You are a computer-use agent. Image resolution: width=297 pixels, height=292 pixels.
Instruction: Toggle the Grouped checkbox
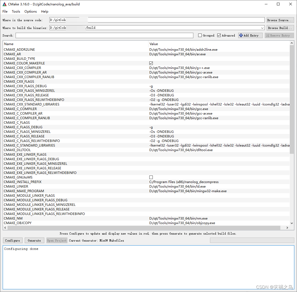(200, 35)
